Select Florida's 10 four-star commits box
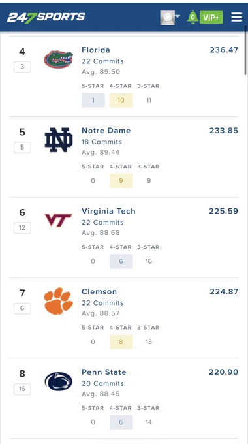The width and height of the screenshot is (248, 444). (121, 101)
